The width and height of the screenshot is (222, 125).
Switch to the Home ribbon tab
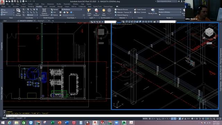(3, 7)
